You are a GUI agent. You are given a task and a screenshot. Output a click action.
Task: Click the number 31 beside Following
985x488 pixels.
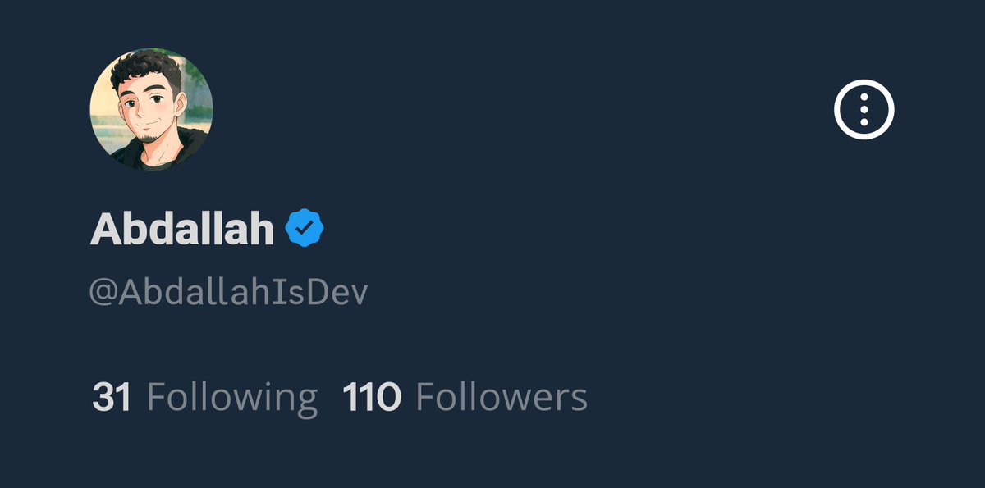112,397
